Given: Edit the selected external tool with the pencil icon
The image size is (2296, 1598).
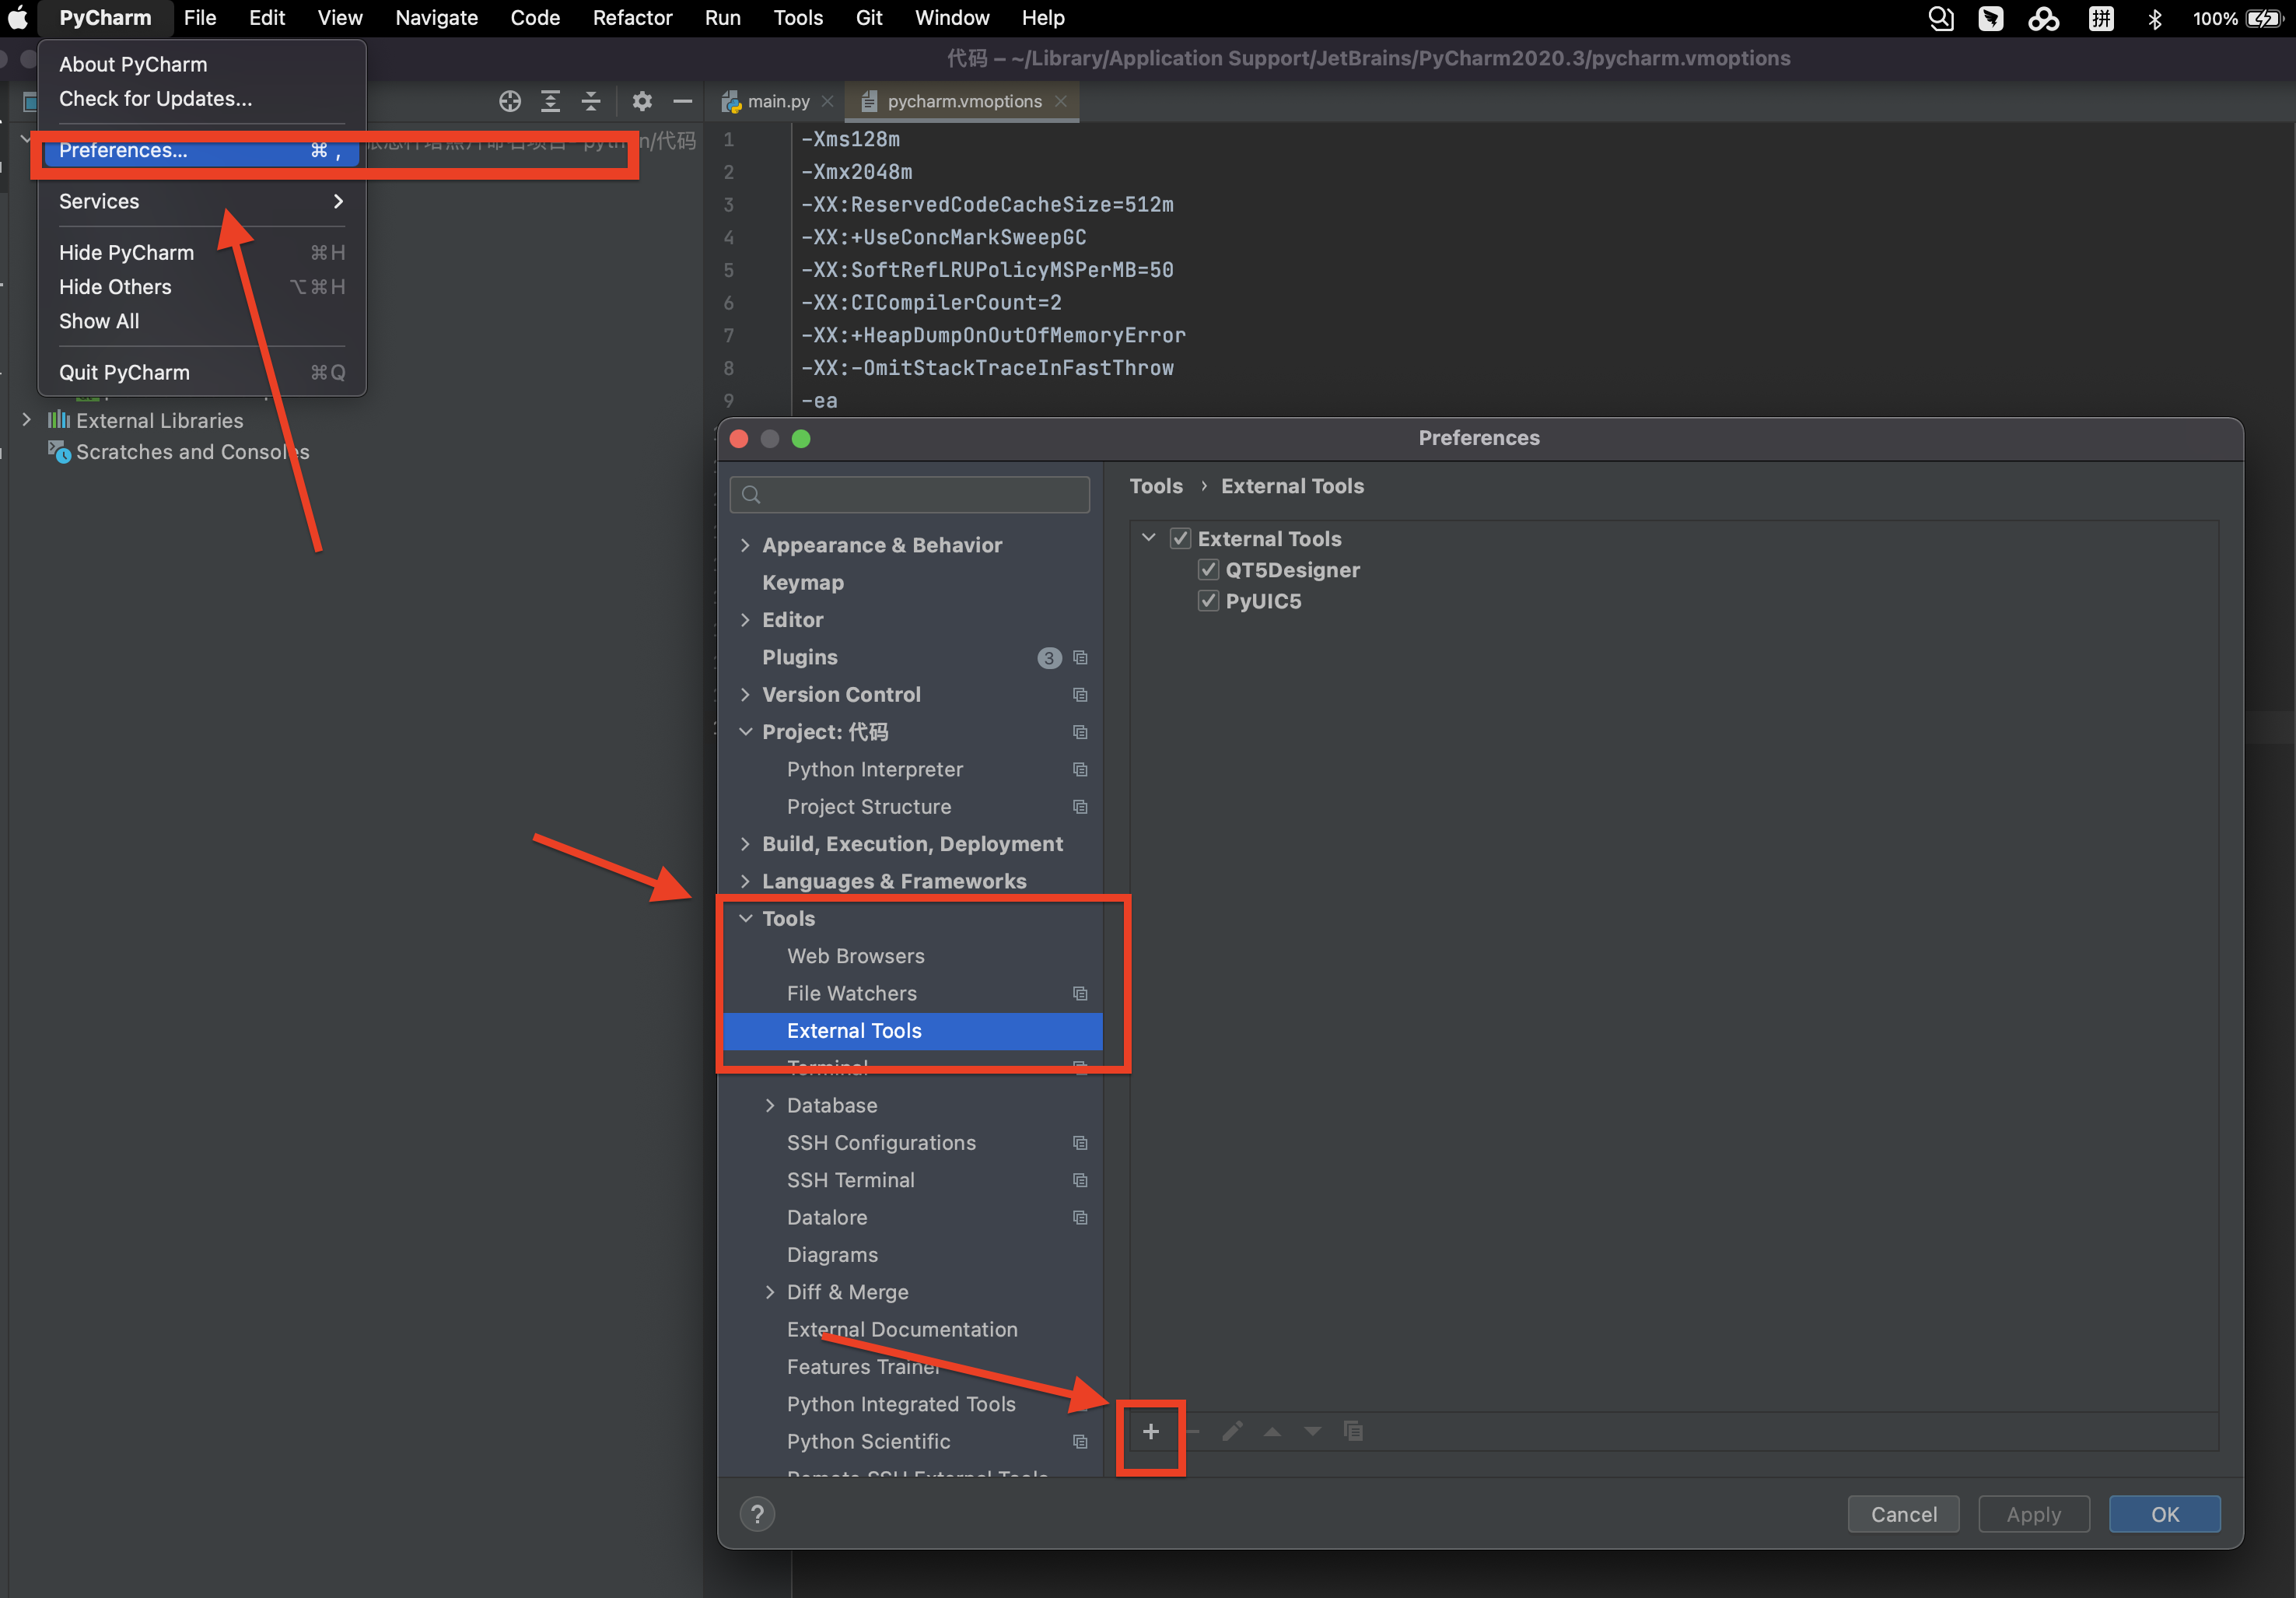Looking at the screenshot, I should pos(1233,1431).
